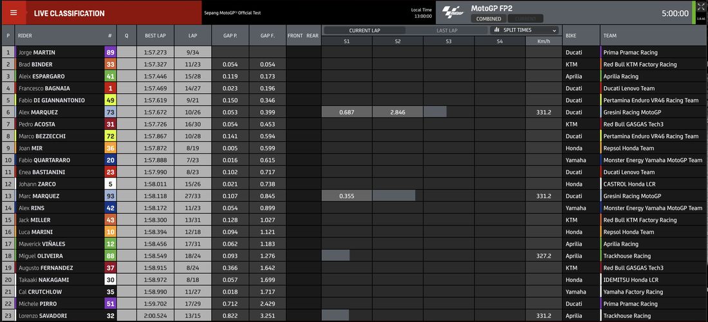The width and height of the screenshot is (708, 322).
Task: Click best lap time 2:00.524
Action: [x=155, y=316]
